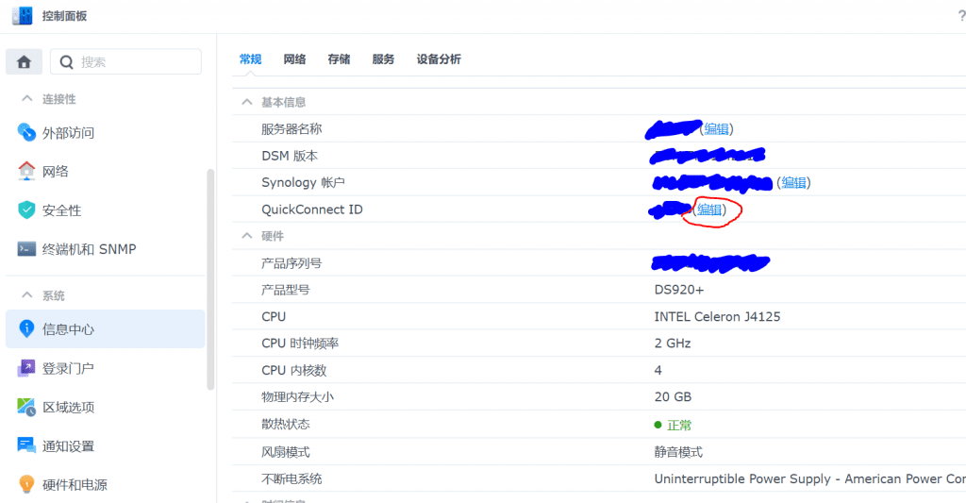Switch to the 常规 tab

coord(250,59)
